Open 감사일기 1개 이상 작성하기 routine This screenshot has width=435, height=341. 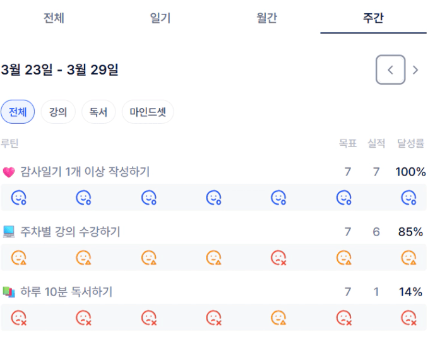[85, 171]
